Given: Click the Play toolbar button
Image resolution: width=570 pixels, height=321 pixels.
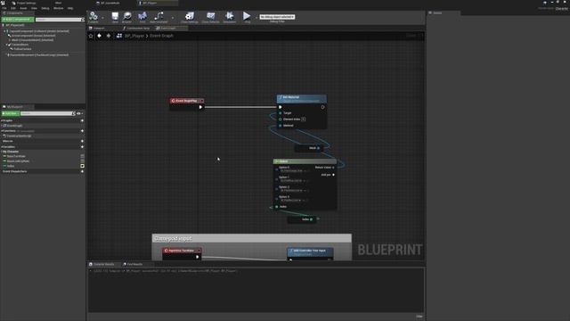Looking at the screenshot, I should tap(247, 17).
